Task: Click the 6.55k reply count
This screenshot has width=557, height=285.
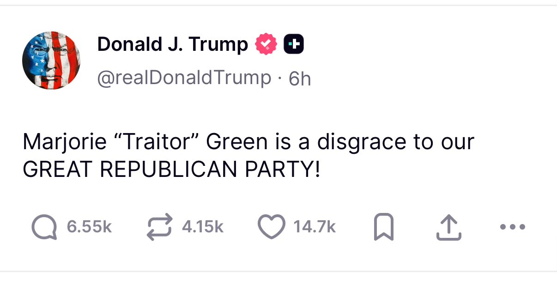Action: click(x=89, y=227)
